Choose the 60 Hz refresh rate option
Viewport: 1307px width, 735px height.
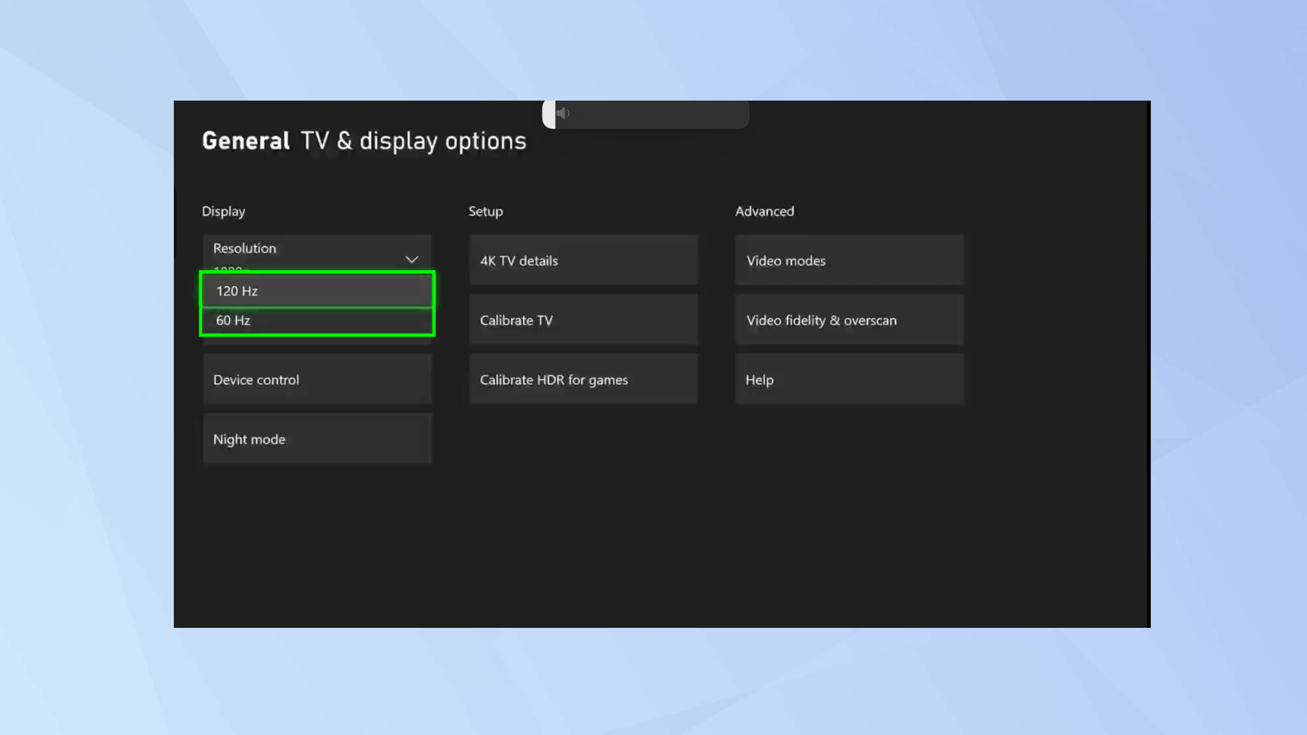point(317,321)
